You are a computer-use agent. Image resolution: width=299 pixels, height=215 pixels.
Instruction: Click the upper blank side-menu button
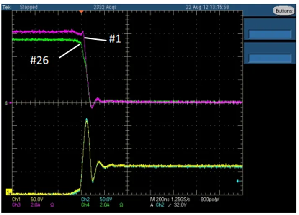[270, 34]
